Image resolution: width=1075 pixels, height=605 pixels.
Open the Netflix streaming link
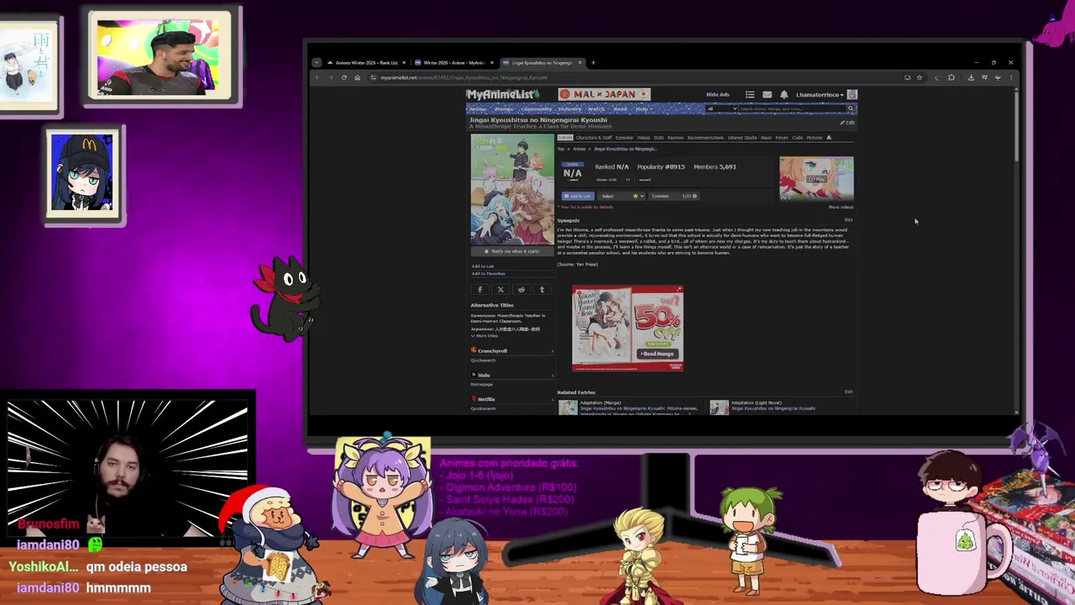pyautogui.click(x=485, y=399)
